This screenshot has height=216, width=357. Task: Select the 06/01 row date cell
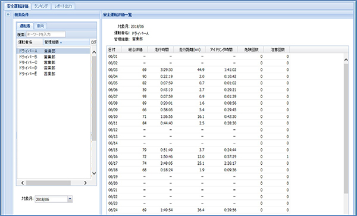click(113, 56)
